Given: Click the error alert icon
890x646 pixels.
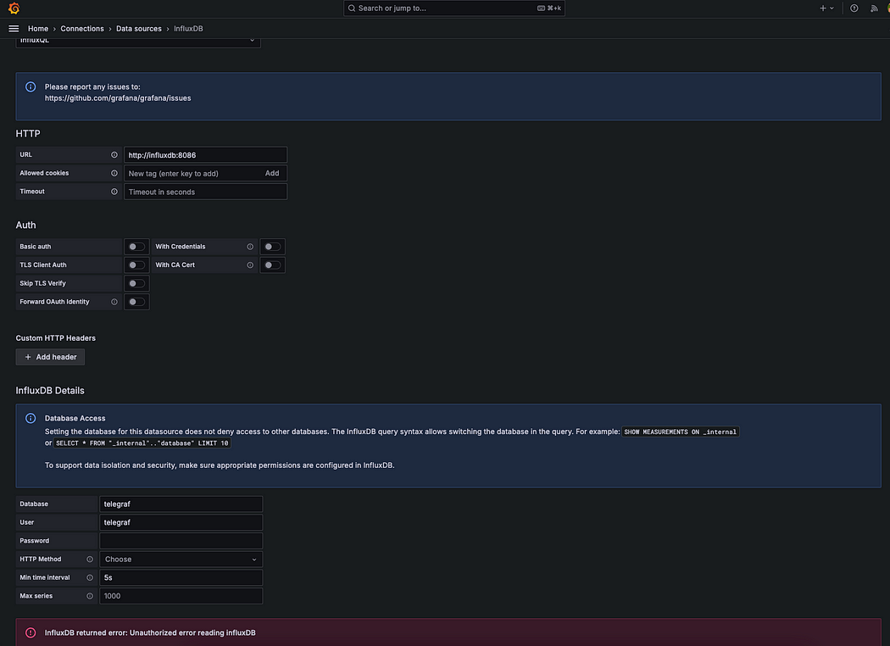Looking at the screenshot, I should tap(31, 632).
